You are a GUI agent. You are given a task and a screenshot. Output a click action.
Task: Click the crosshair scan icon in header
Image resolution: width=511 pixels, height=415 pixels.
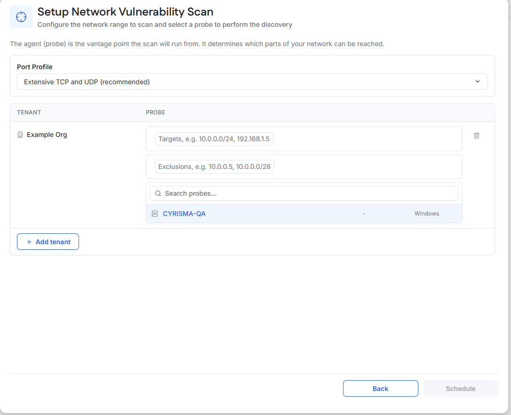21,17
